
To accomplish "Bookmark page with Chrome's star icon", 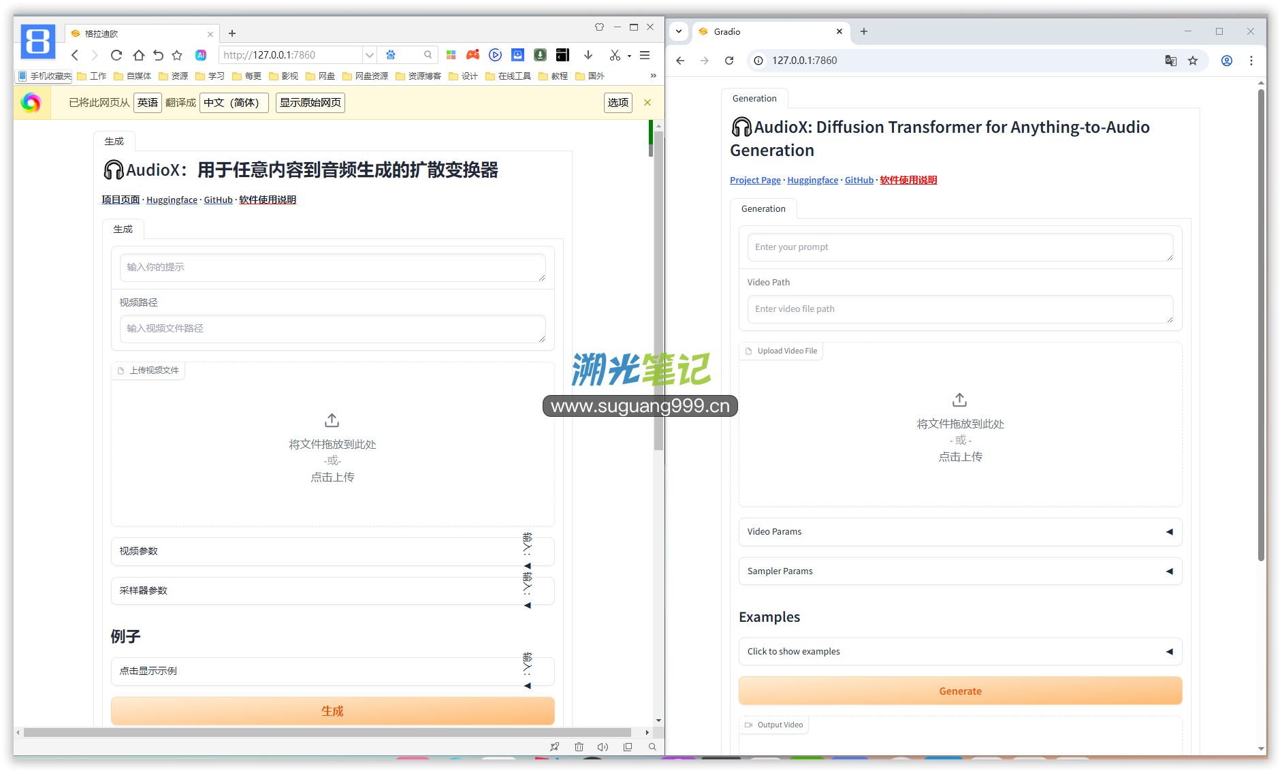I will click(1193, 61).
